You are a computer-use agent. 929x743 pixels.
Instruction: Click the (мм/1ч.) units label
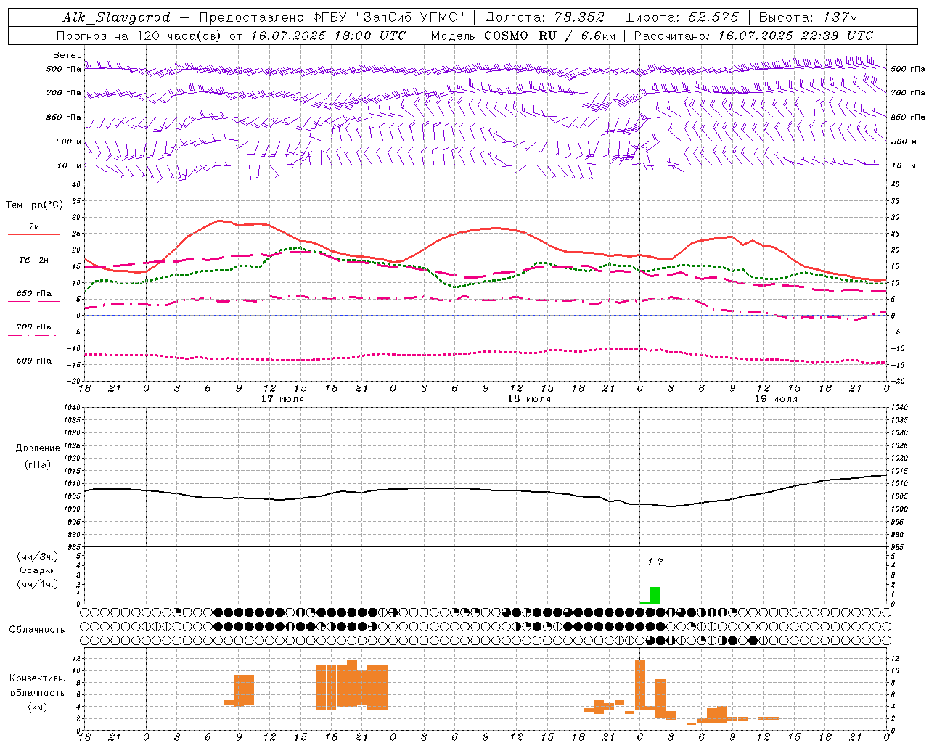click(36, 584)
